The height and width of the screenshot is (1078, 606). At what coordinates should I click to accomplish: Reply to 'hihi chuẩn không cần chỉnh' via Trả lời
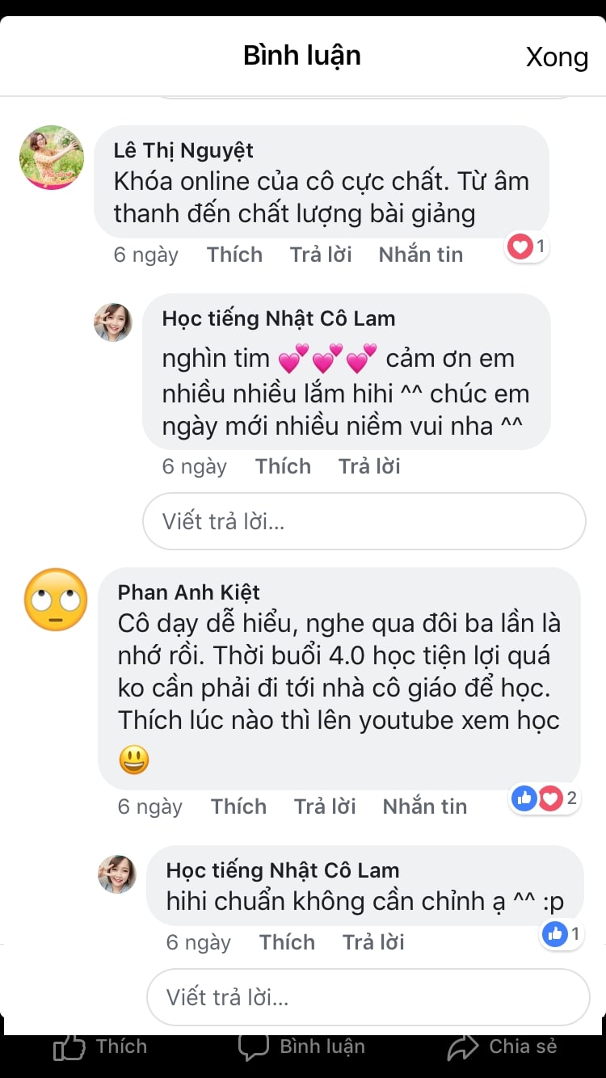click(x=373, y=942)
